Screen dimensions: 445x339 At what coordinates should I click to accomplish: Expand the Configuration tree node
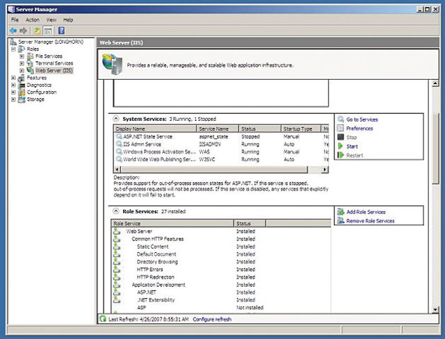click(13, 92)
